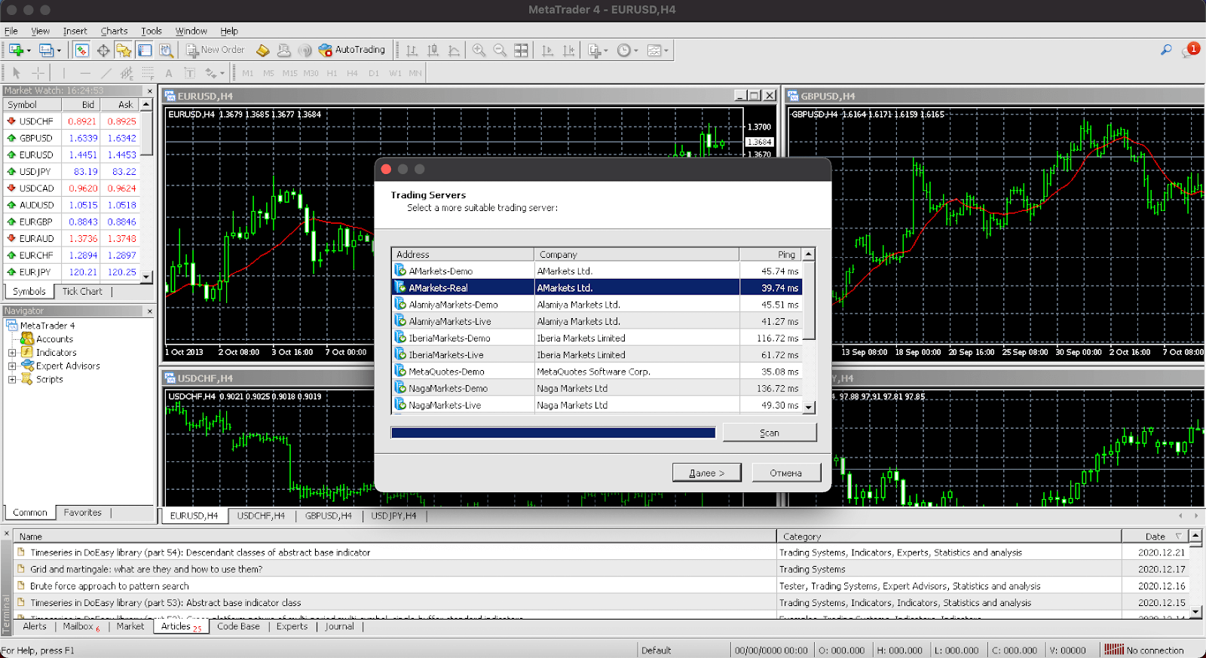This screenshot has height=658, width=1206.
Task: Click the server list scrollbar down arrow
Action: [809, 407]
